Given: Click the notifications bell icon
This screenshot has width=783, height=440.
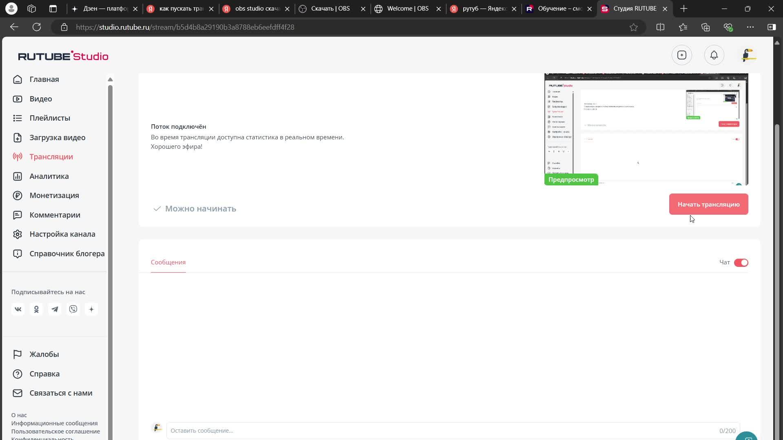Looking at the screenshot, I should pyautogui.click(x=714, y=55).
